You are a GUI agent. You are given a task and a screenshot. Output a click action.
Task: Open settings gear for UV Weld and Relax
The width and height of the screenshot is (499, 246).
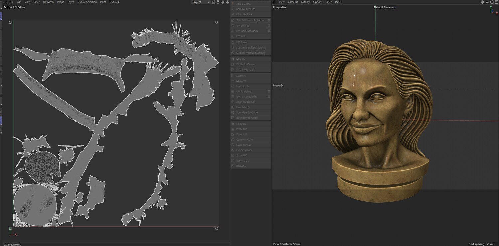pyautogui.click(x=269, y=31)
